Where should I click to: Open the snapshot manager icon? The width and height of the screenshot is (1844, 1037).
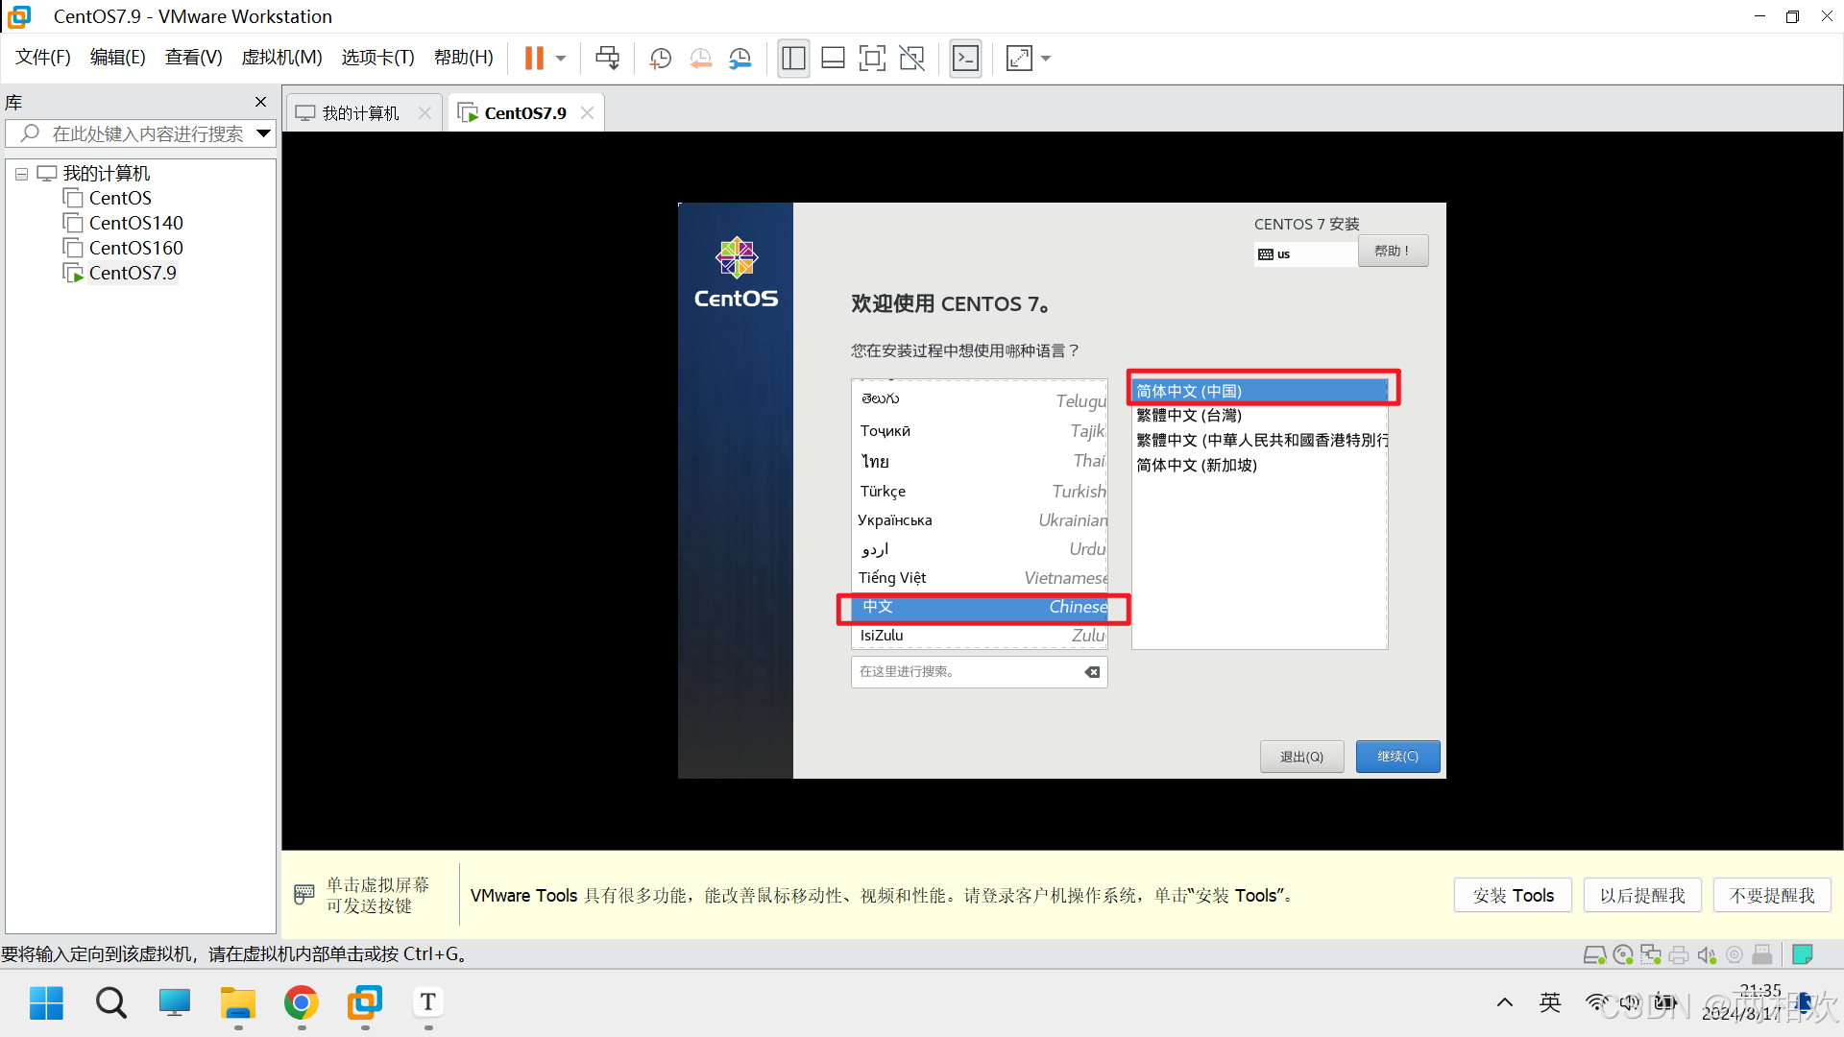tap(740, 59)
